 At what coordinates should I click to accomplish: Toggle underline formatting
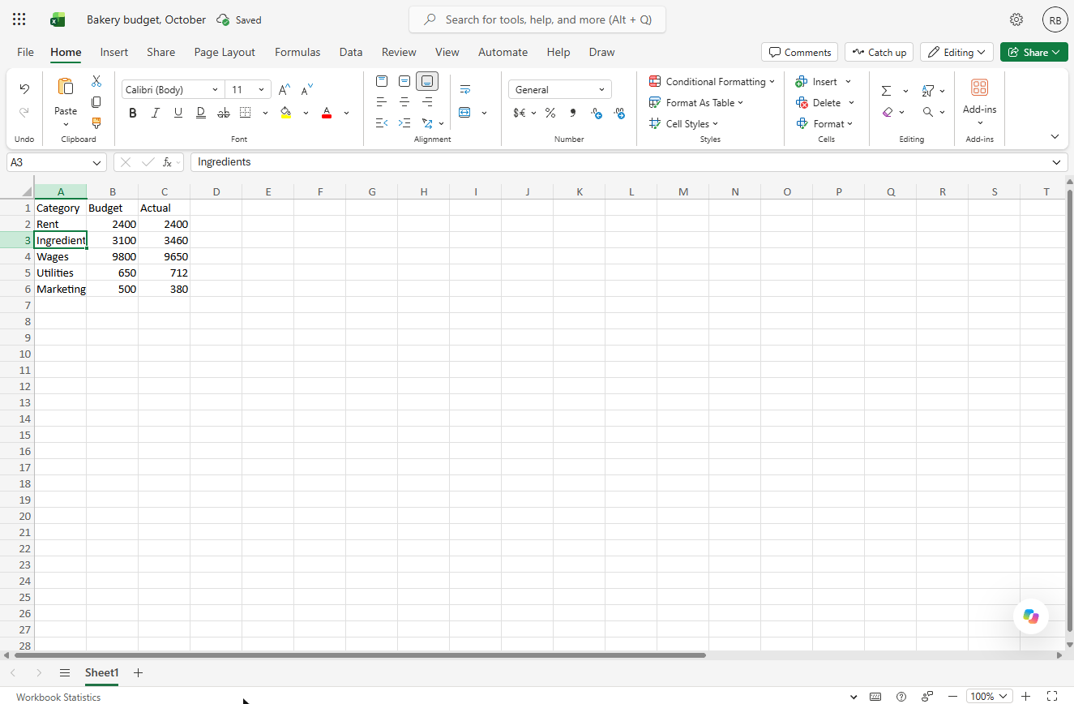coord(178,113)
